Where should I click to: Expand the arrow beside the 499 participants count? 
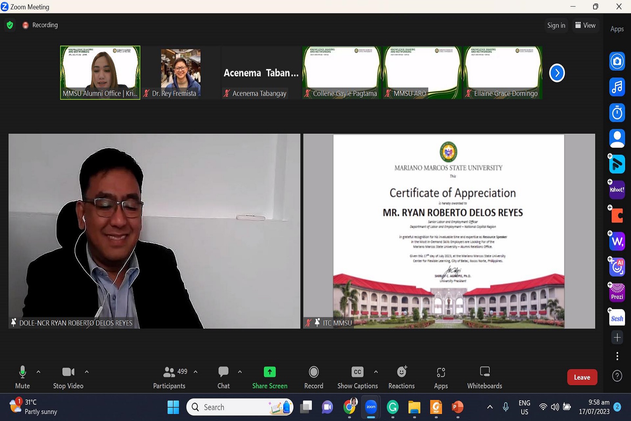click(x=196, y=372)
